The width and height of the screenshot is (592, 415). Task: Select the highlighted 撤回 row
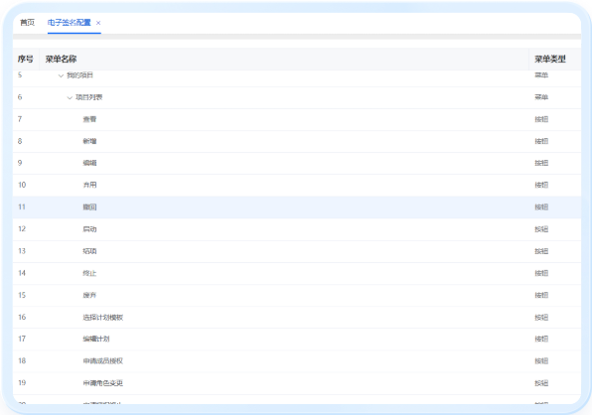click(x=297, y=207)
